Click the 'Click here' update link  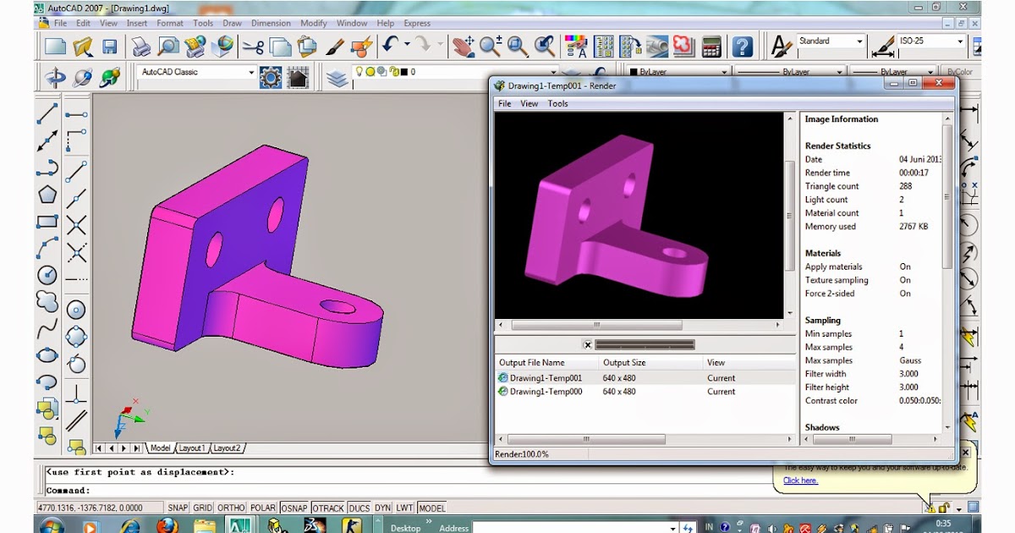(x=800, y=481)
